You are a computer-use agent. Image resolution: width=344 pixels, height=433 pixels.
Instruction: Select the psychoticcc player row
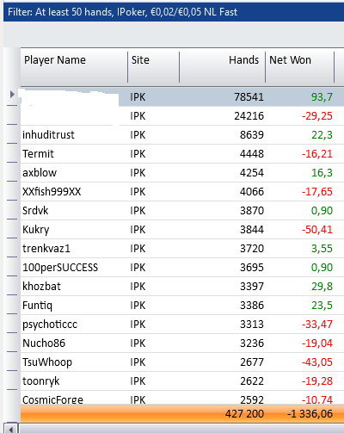click(182, 325)
